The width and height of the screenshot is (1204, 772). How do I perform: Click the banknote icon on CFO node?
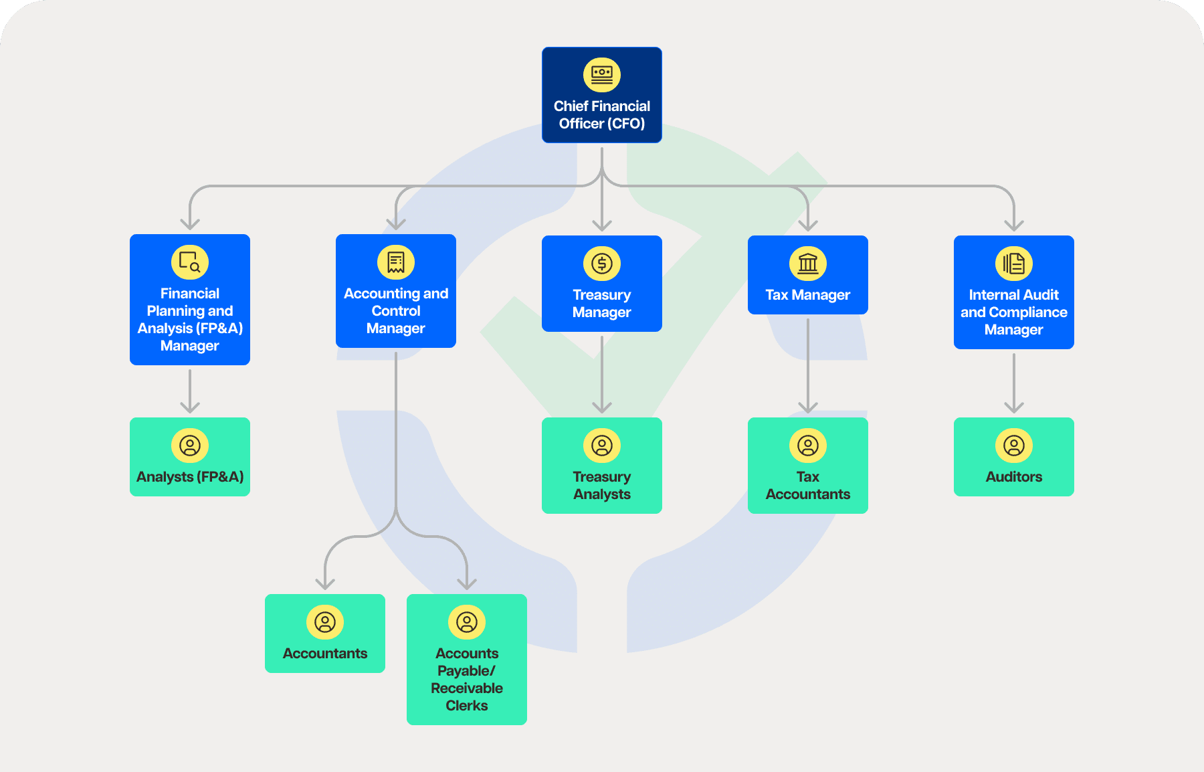[x=601, y=74]
